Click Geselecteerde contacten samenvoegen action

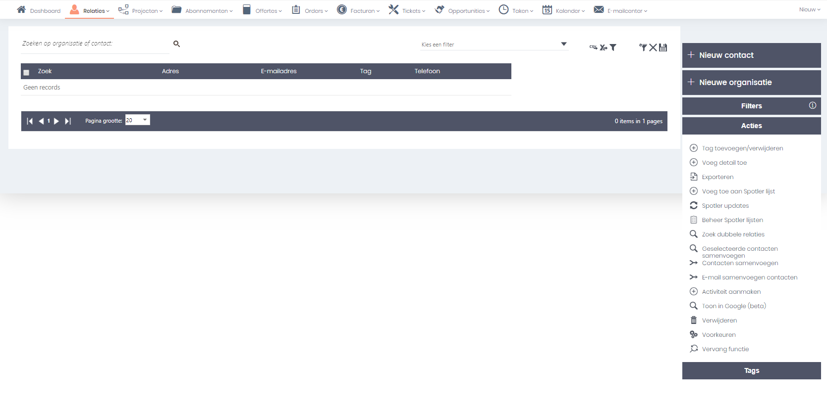[x=740, y=252]
